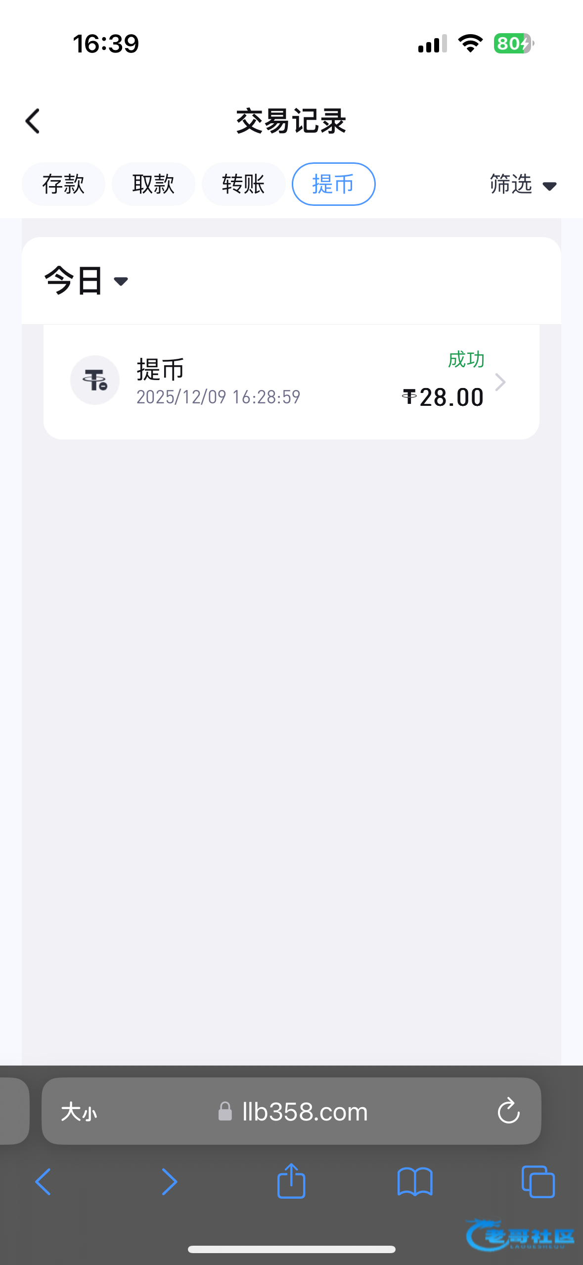
Task: Tap the 成功 status label
Action: pos(466,360)
